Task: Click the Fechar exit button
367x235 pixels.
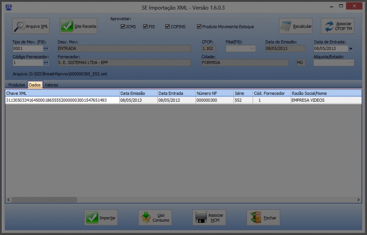Action: [263, 218]
